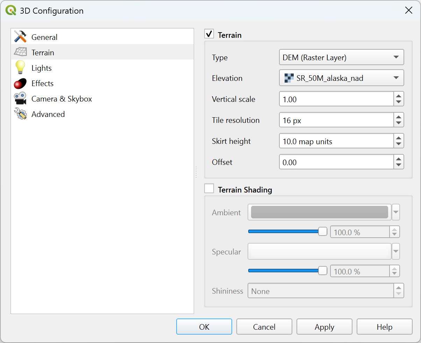Click the Terrain map grid icon
Viewport: 421px width, 343px height.
pos(20,52)
